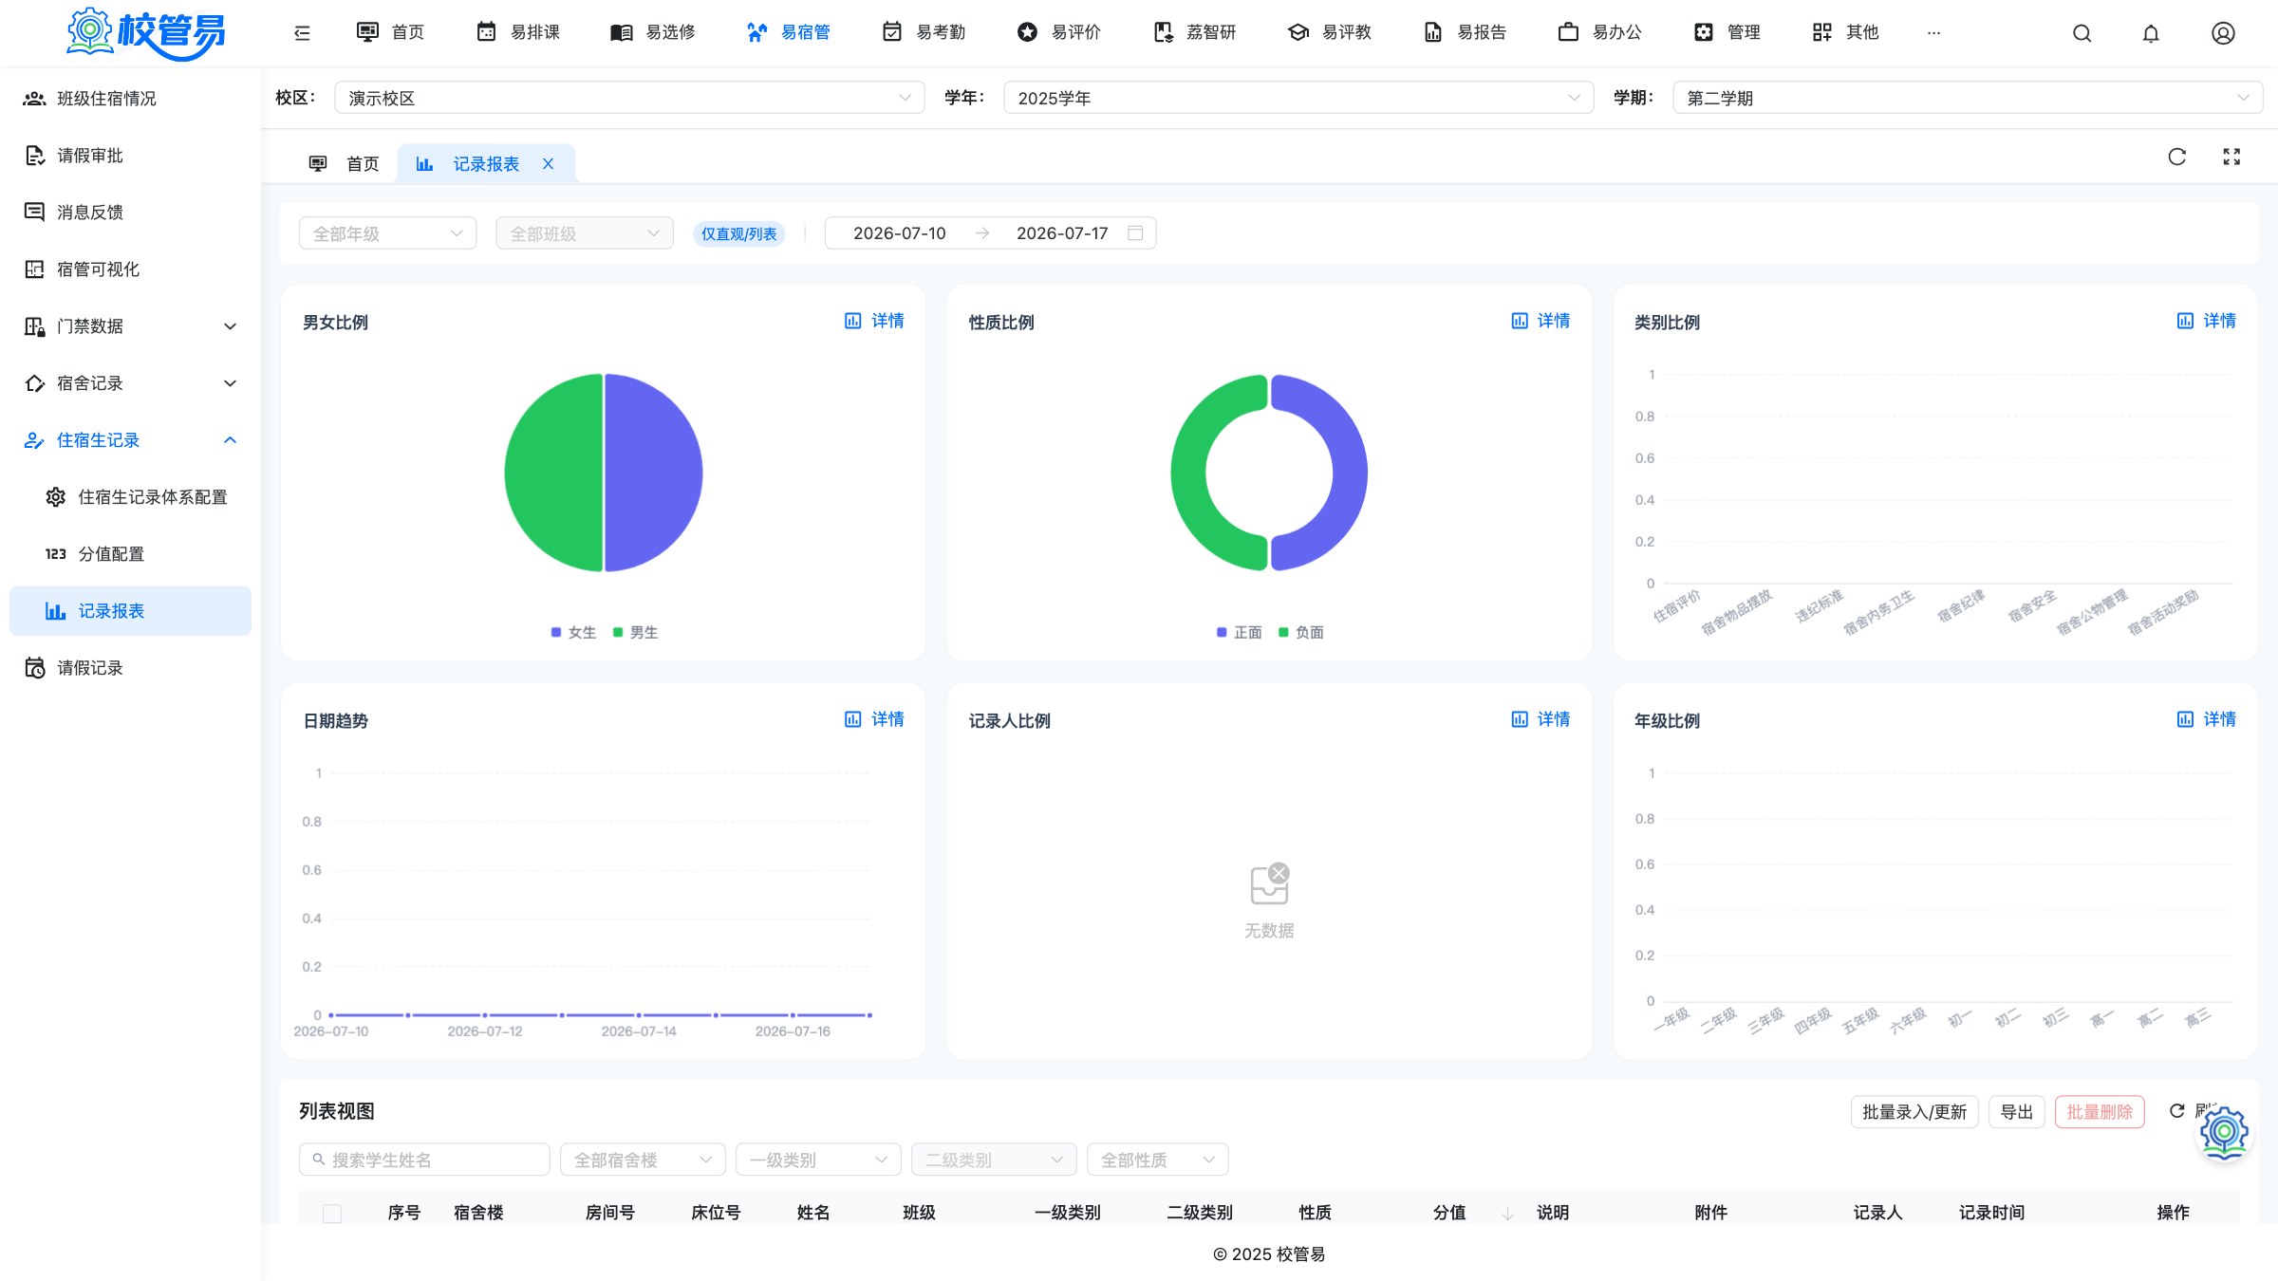
Task: Collapse the 住宿生记录 submenu
Action: (130, 440)
